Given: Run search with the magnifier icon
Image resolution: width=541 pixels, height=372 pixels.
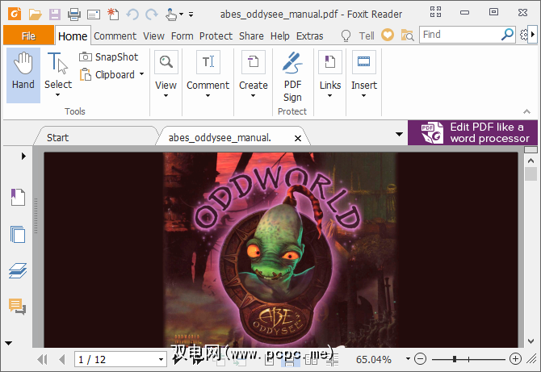Looking at the screenshot, I should (507, 35).
